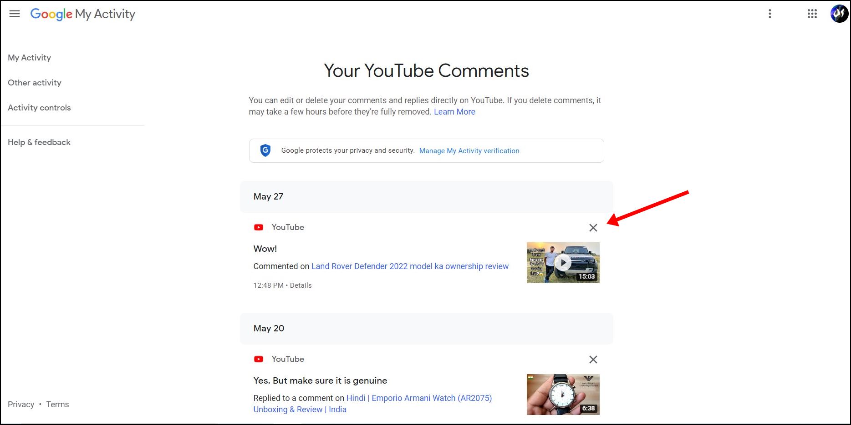Open the Privacy link
The image size is (851, 425).
tap(21, 405)
